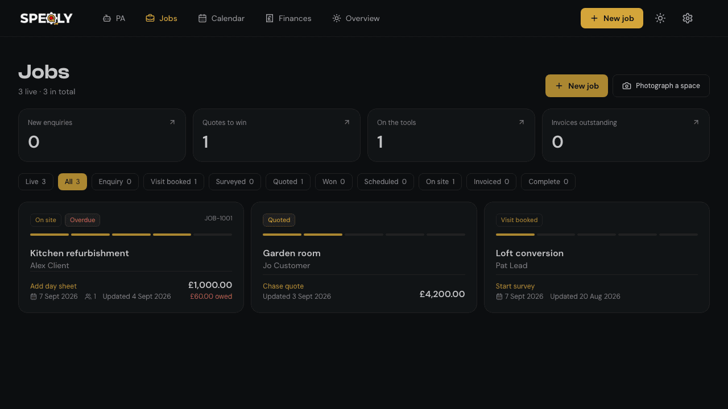This screenshot has width=728, height=409.
Task: Click the Speqly logo
Action: (x=47, y=18)
